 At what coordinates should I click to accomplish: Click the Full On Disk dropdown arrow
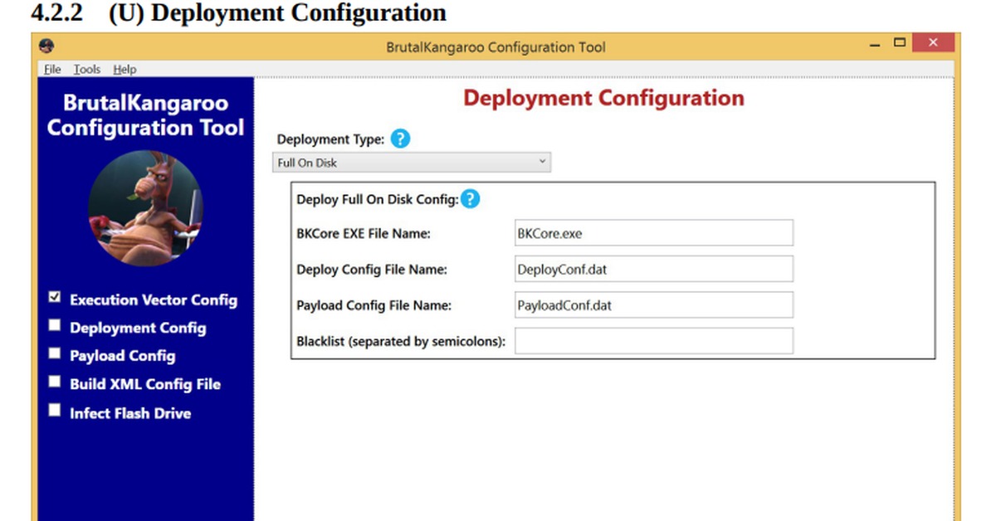click(x=542, y=162)
